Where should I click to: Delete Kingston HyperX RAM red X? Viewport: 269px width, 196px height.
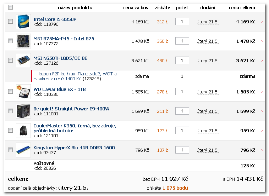coord(262,150)
